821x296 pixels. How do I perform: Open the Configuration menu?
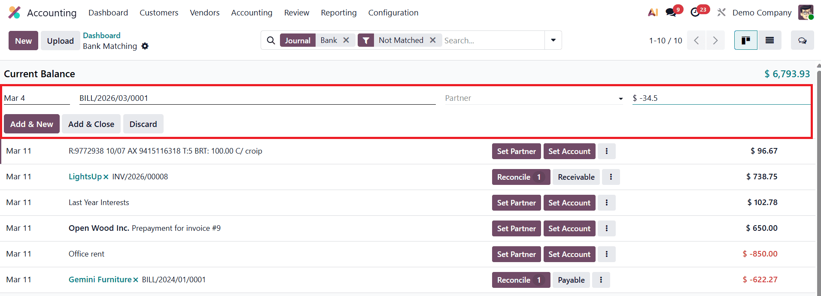(393, 12)
